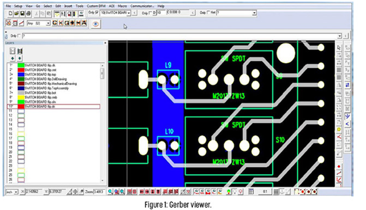Open the Tools menu
The image size is (366, 210).
(x=79, y=6)
